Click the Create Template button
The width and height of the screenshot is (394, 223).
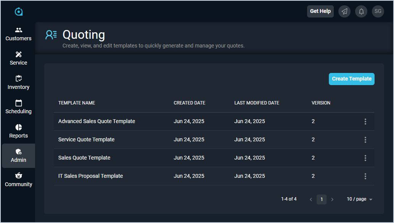351,79
